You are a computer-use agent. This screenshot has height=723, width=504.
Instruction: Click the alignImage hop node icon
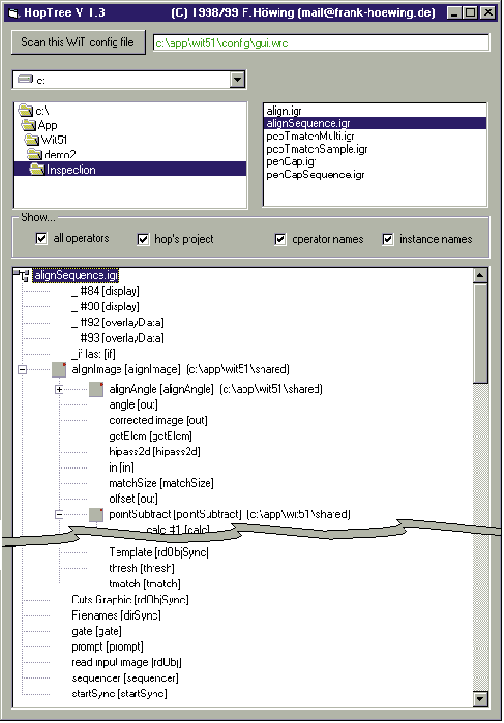[x=60, y=369]
